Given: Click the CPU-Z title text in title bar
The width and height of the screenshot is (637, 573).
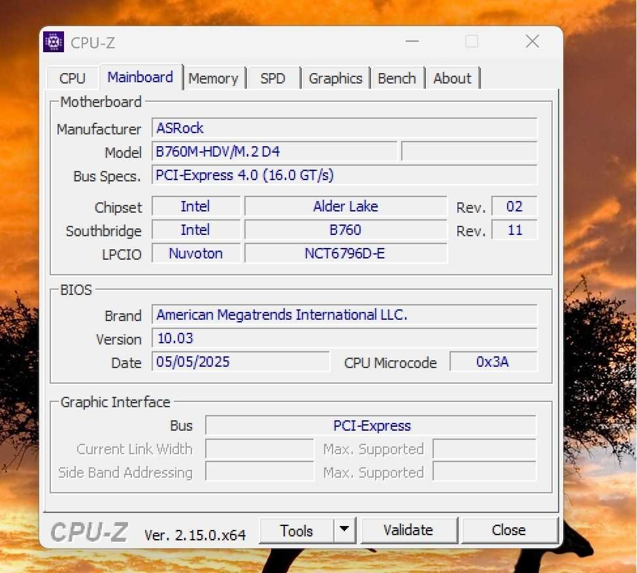Looking at the screenshot, I should point(93,42).
